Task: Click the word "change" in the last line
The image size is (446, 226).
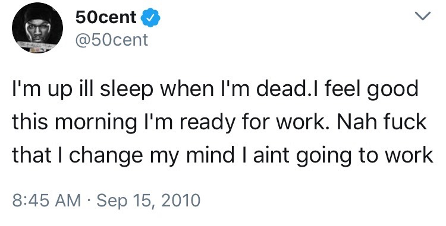Action: point(106,156)
